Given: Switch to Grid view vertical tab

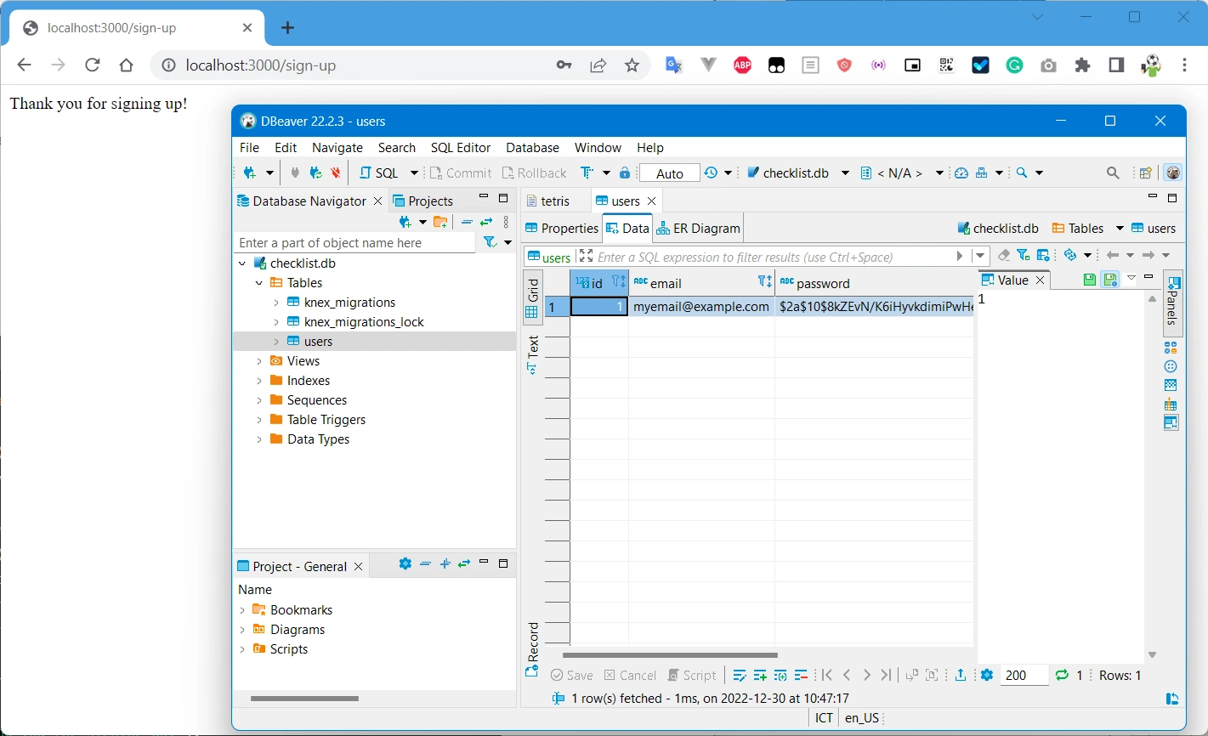Looking at the screenshot, I should (x=533, y=298).
